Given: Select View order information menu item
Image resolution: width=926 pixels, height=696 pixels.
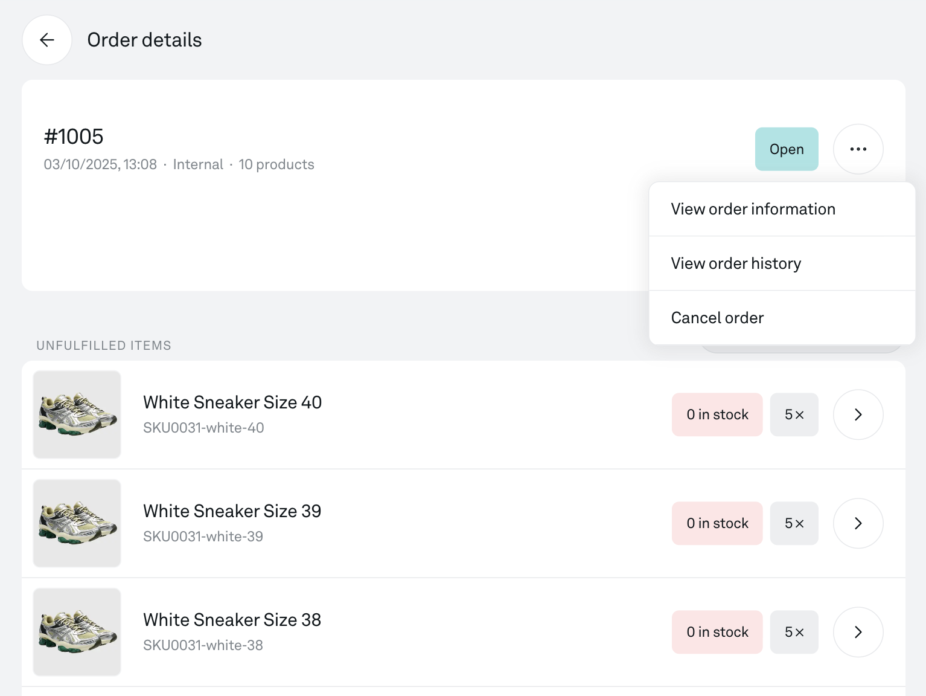Looking at the screenshot, I should point(753,209).
